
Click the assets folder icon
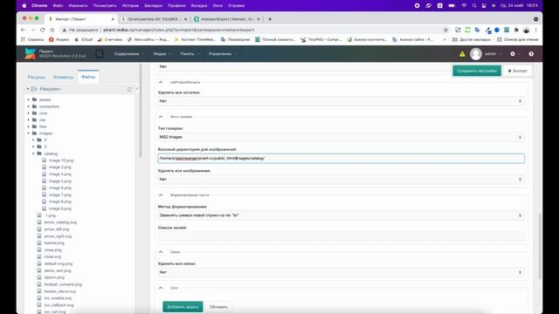(x=34, y=99)
